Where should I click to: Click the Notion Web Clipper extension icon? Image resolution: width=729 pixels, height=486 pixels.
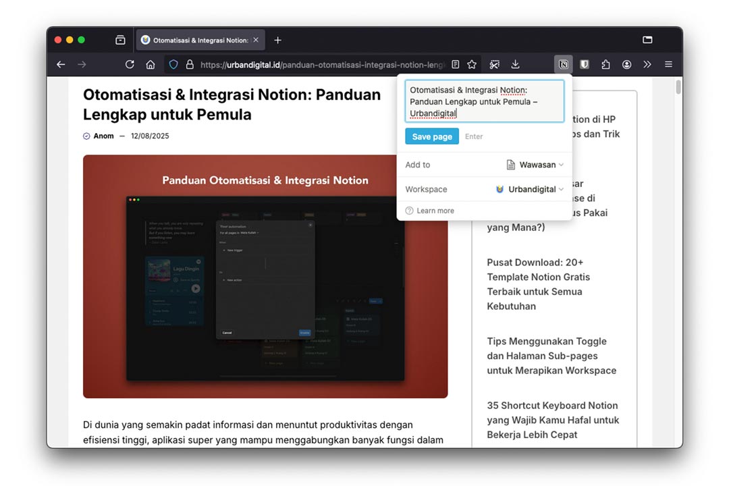[564, 65]
